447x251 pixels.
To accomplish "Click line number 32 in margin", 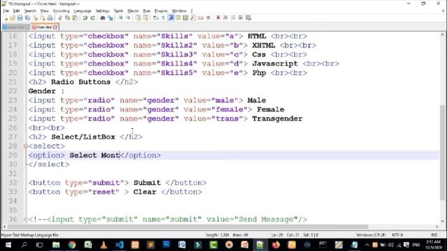I will coord(13,183).
